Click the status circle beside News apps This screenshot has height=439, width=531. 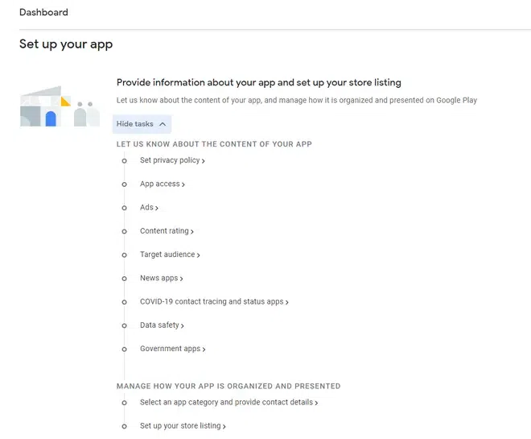(124, 279)
